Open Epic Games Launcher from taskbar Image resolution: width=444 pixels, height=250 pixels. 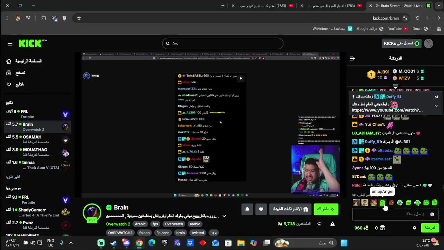tap(164, 243)
